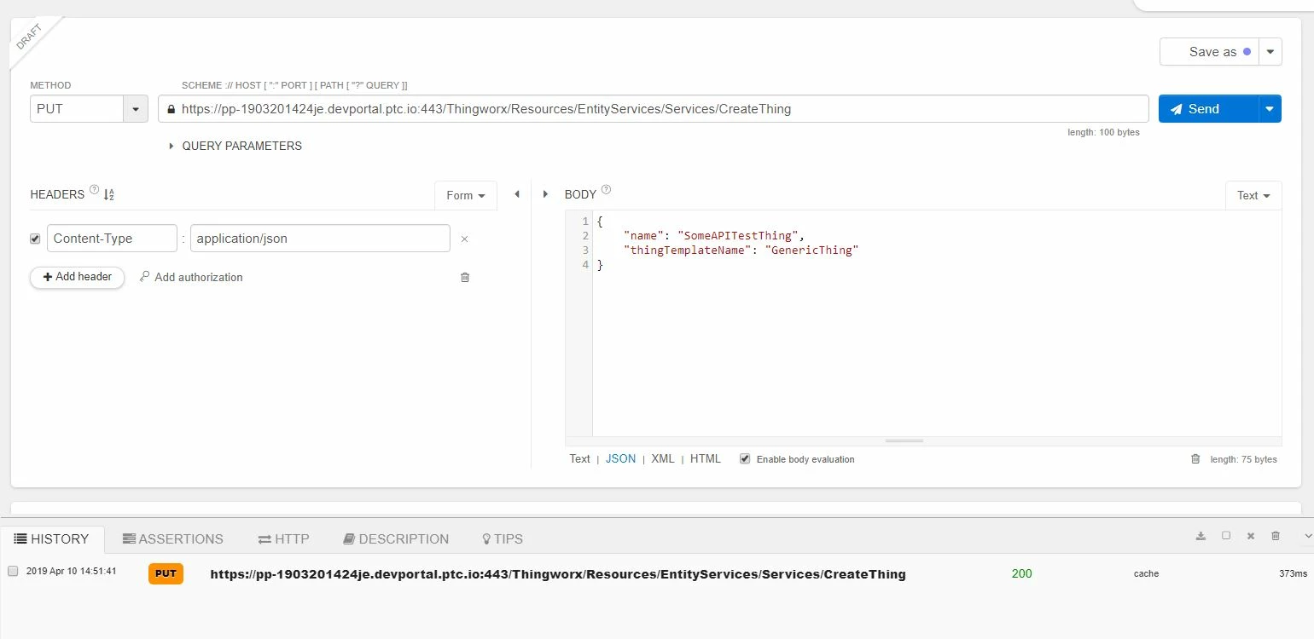Image resolution: width=1314 pixels, height=639 pixels.
Task: Click the Content-Type header name field
Action: point(112,239)
